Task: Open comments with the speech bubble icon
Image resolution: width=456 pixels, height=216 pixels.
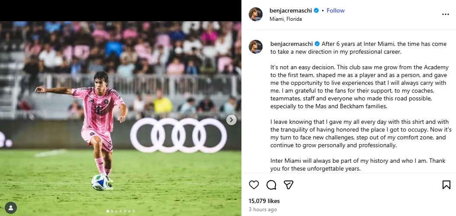Action: pos(271,185)
